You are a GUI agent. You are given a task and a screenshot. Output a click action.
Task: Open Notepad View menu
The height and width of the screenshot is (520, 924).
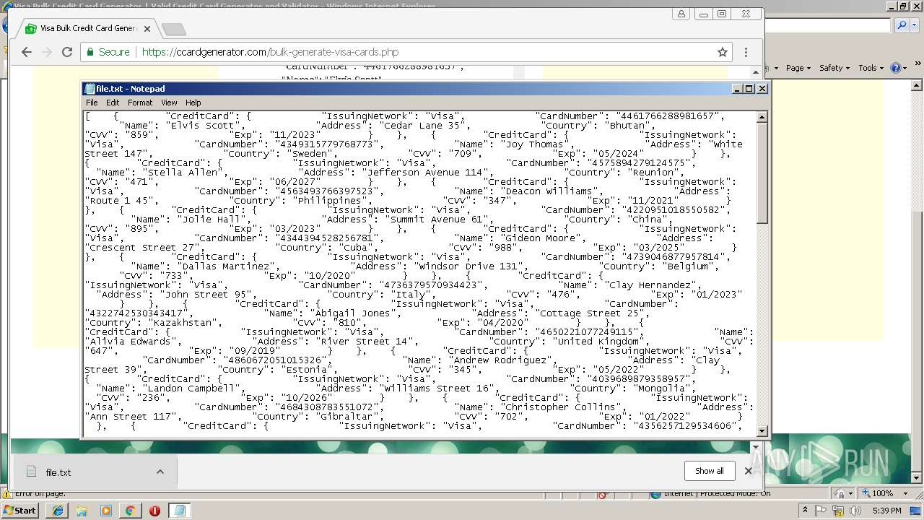169,103
